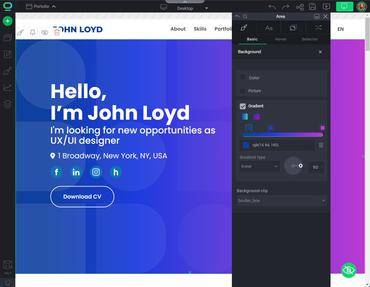This screenshot has height=287, width=370.
Task: Click the undo arrow in top toolbar
Action: [272, 7]
